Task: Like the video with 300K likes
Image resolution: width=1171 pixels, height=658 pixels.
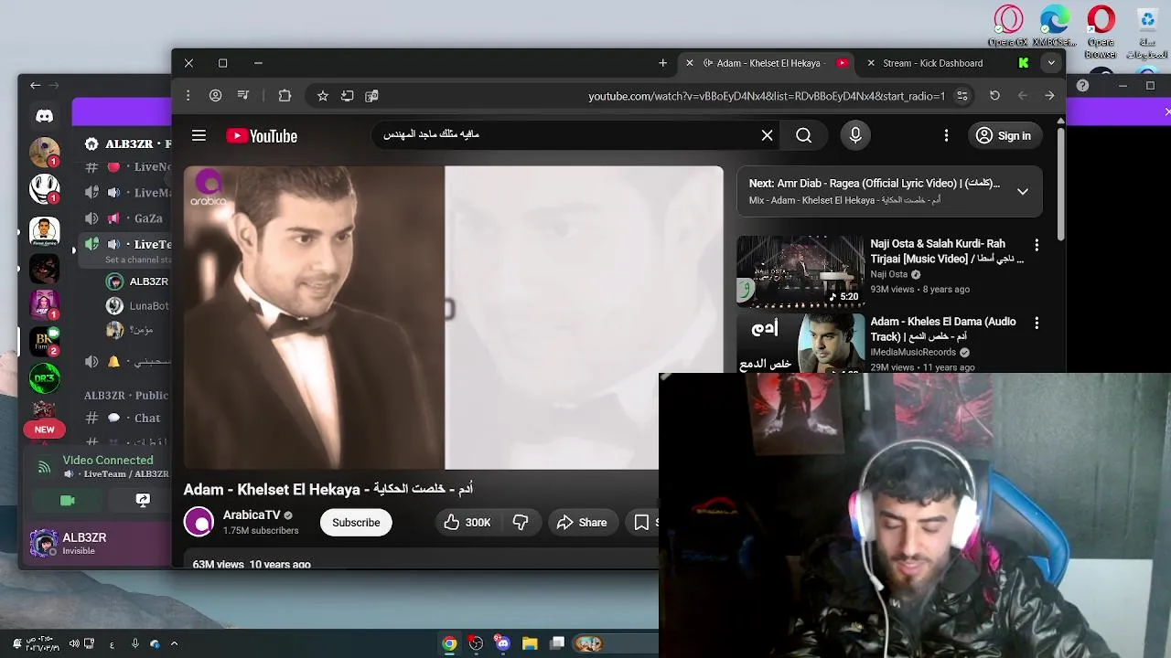Action: (467, 523)
